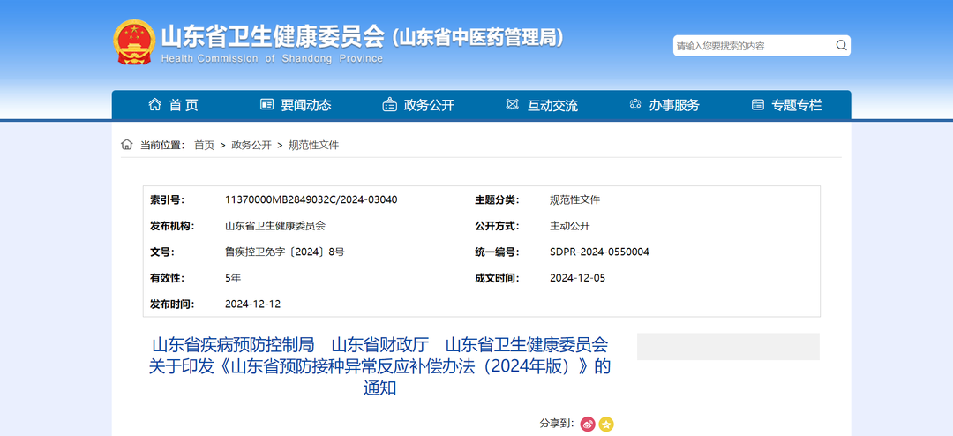
Task: Click the icon beside 办事服务
Action: click(635, 105)
